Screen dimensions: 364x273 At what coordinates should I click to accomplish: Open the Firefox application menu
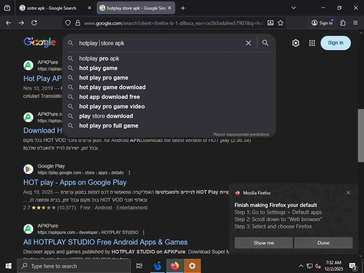coord(355,23)
